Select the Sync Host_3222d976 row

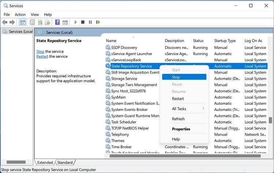(x=186, y=91)
